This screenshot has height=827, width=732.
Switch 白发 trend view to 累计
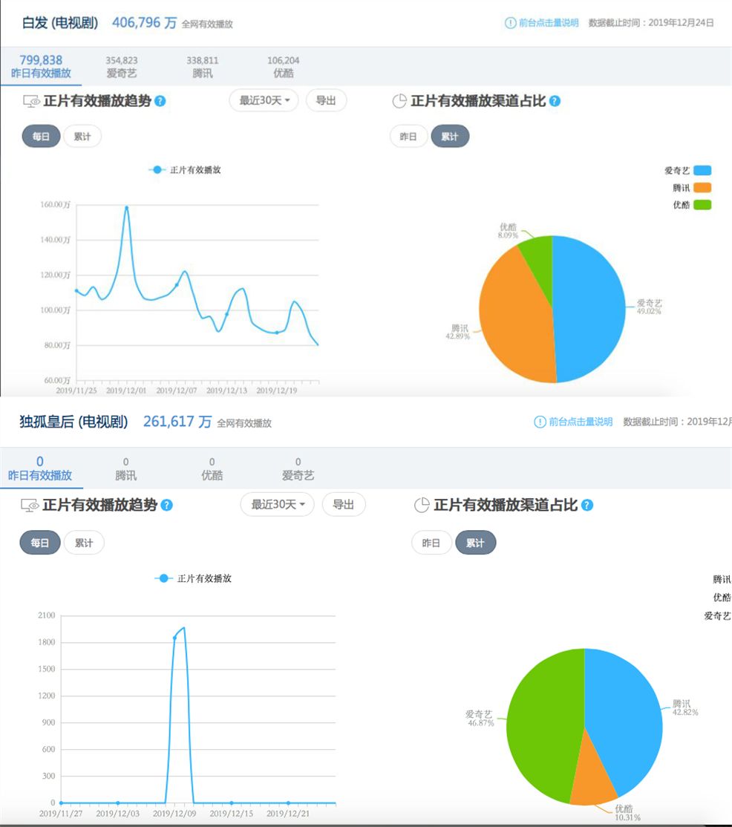pyautogui.click(x=82, y=136)
